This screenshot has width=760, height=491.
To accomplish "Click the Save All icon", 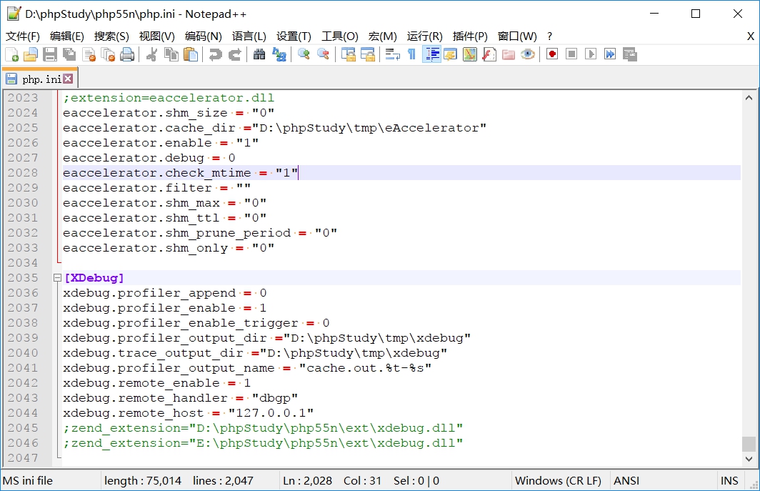I will [69, 54].
